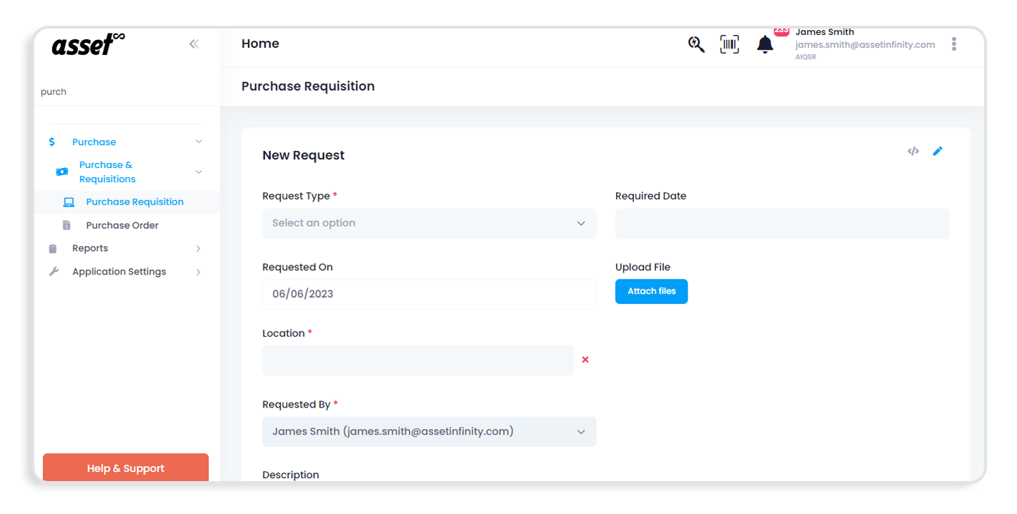Click the Purchase Requisition monitor icon
Screen dimensions: 1017x514
click(69, 202)
